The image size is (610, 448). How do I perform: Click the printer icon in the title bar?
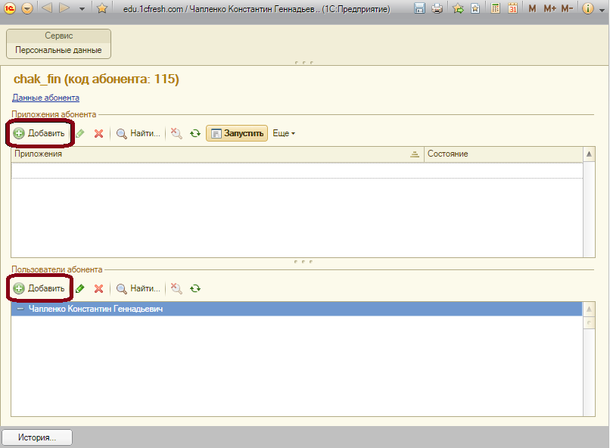pyautogui.click(x=437, y=8)
